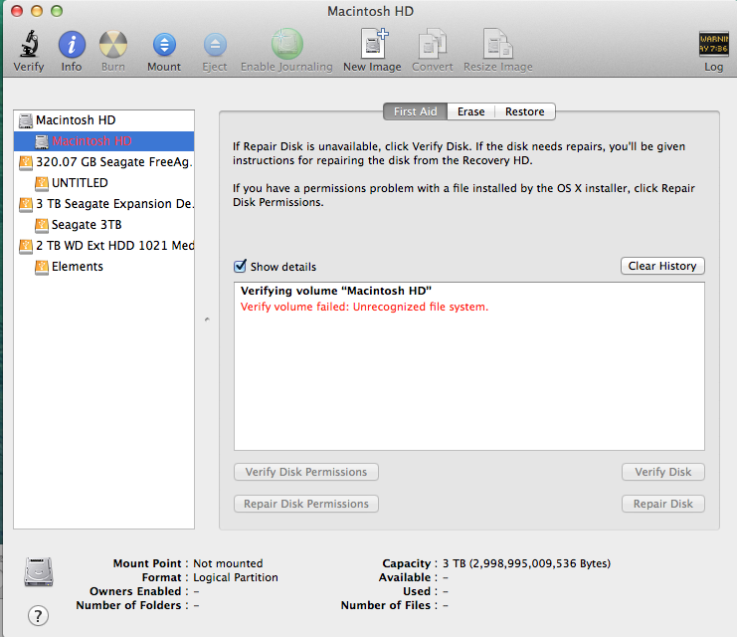This screenshot has width=737, height=637.
Task: Click the Enable Journaling toolbar icon
Action: coord(286,44)
